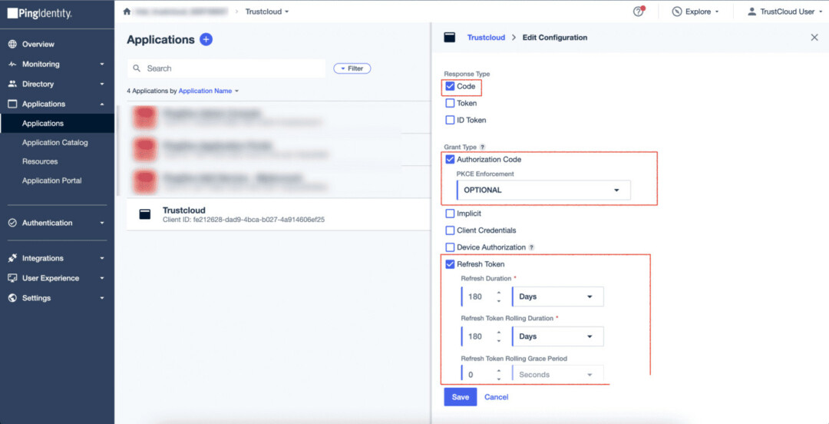Click the Trustcloud breadcrumb link in panel

coord(486,38)
